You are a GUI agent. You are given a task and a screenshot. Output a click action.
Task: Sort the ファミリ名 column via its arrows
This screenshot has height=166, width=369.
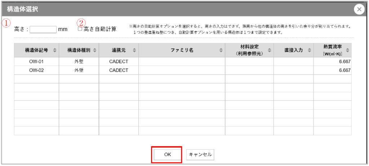tap(221, 50)
